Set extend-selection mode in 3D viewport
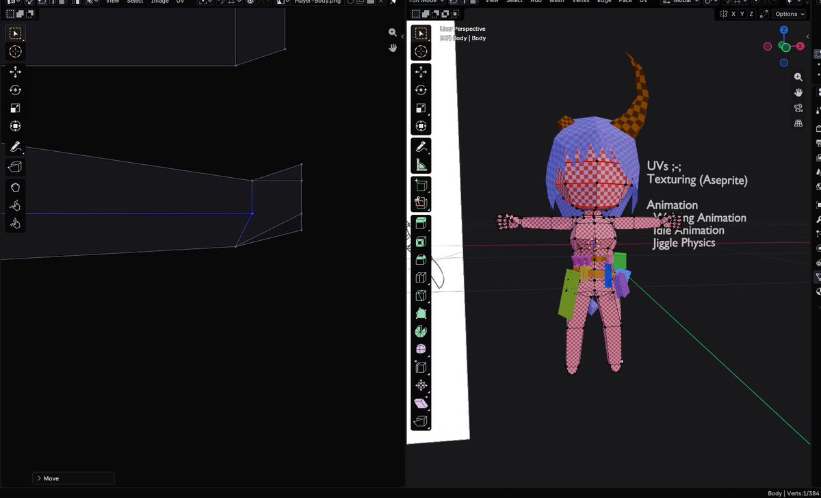This screenshot has width=821, height=498. 425,14
